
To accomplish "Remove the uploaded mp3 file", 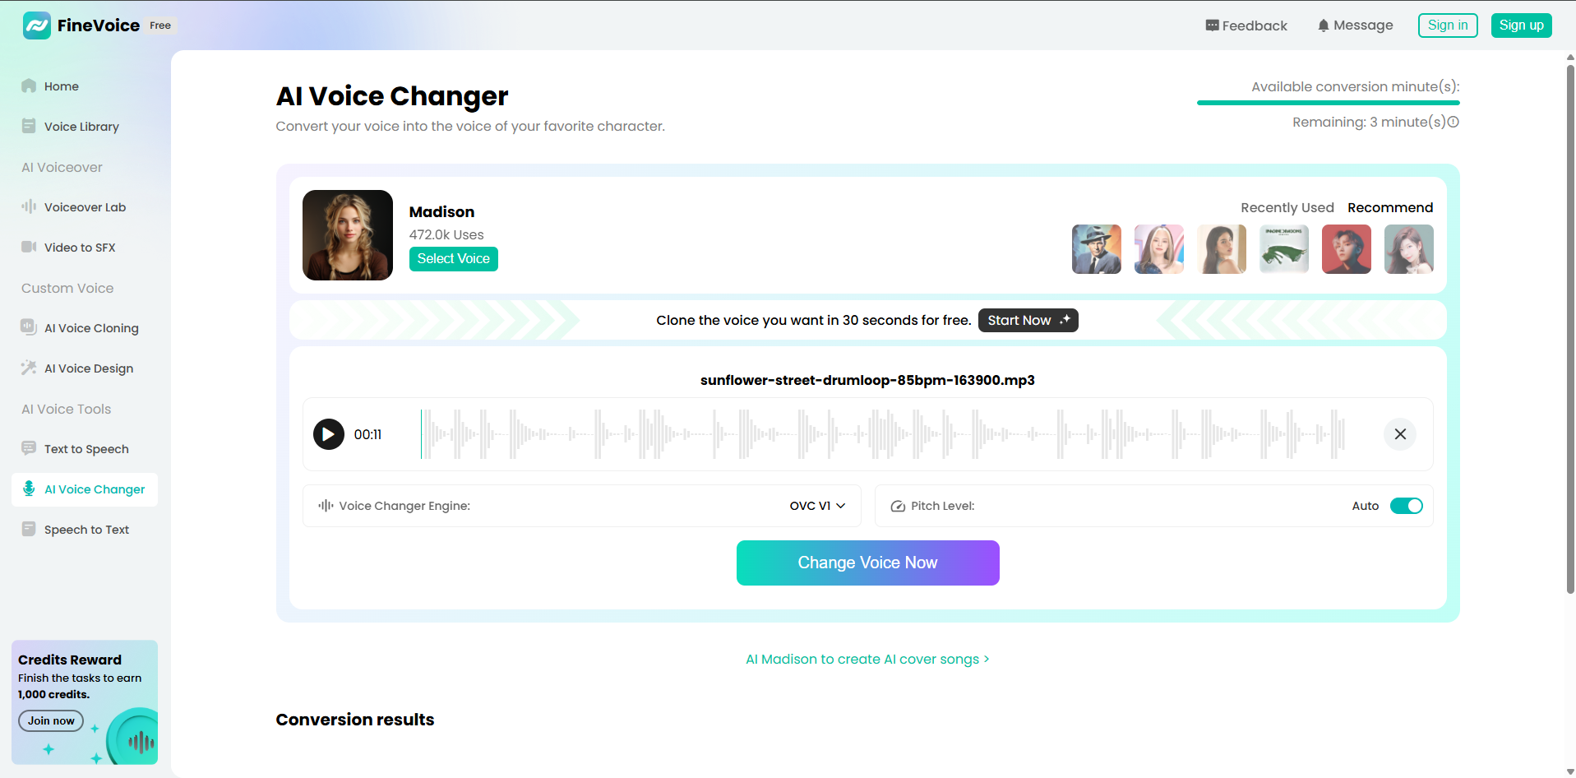I will coord(1399,433).
